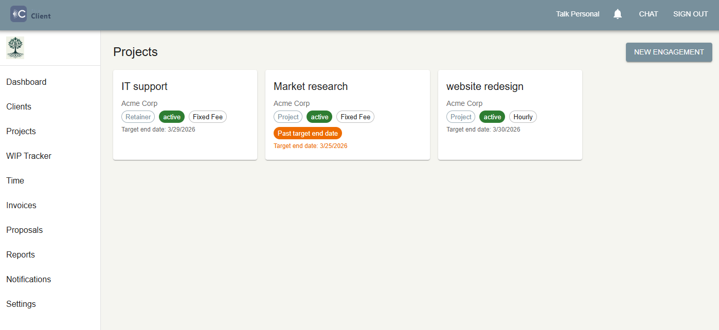
Task: Select the Retainer chip on IT support
Action: coord(138,117)
